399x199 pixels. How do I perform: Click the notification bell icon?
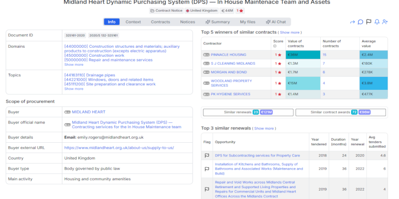pos(377,22)
